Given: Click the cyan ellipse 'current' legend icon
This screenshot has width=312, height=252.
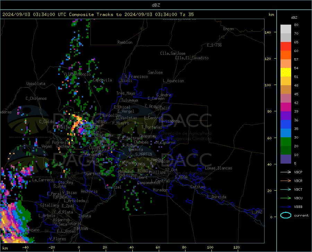Looking at the screenshot, I should [x=286, y=215].
